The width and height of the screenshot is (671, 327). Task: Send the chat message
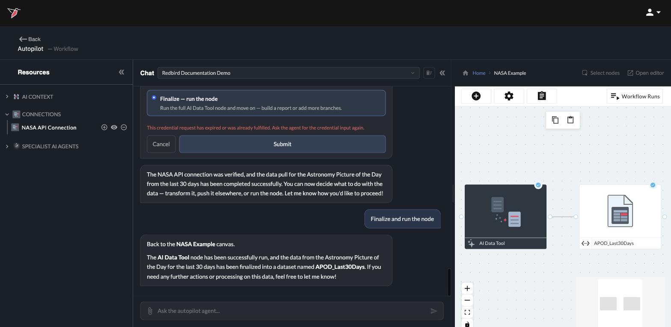pyautogui.click(x=433, y=311)
